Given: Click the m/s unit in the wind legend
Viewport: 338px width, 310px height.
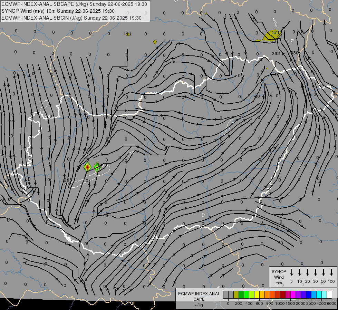Looking at the screenshot, I should coord(279,283).
